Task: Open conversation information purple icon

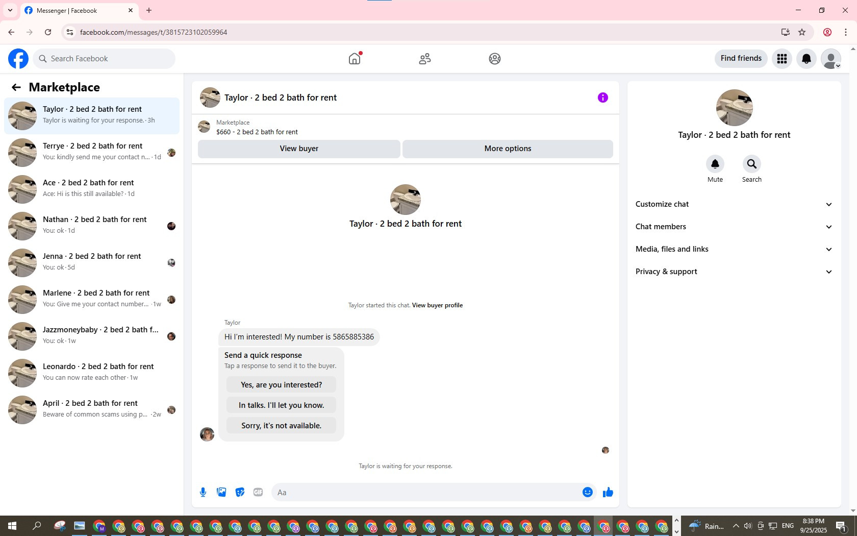Action: 603,98
